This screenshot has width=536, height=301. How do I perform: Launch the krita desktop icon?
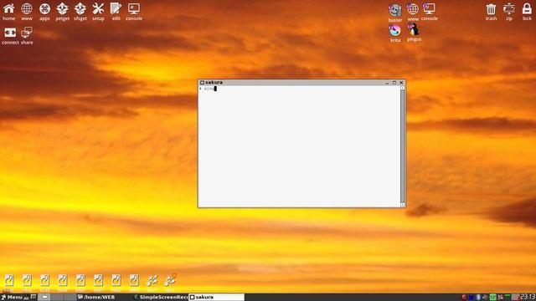395,33
